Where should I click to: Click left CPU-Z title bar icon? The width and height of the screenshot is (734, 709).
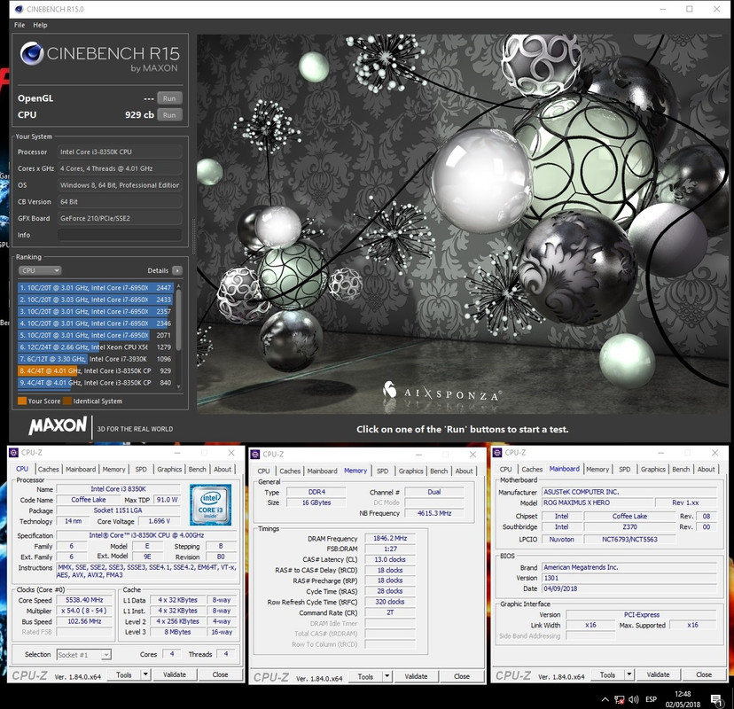(x=13, y=453)
